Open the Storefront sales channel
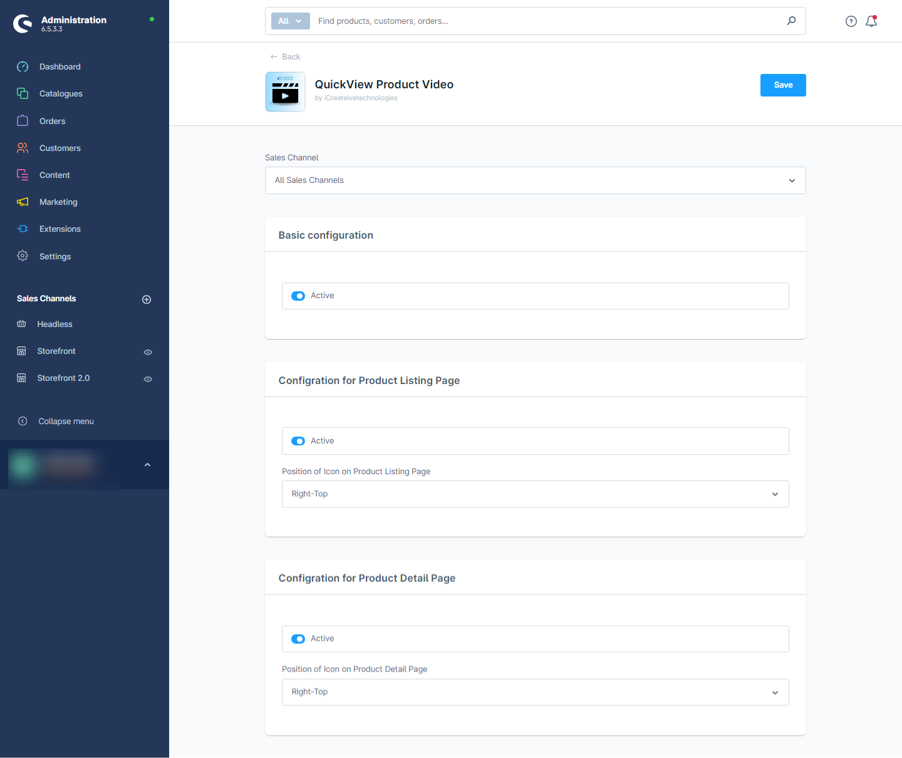The width and height of the screenshot is (902, 758). tap(56, 351)
